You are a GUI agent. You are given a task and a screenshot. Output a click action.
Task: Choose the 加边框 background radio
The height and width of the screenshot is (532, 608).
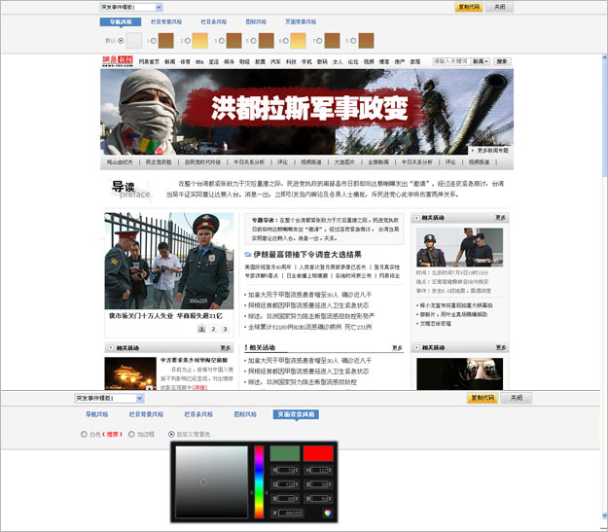point(131,435)
